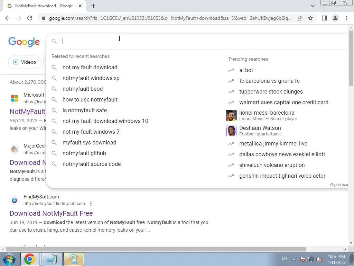
Task: Open MajorGeeks Download result title
Action: tap(28, 162)
